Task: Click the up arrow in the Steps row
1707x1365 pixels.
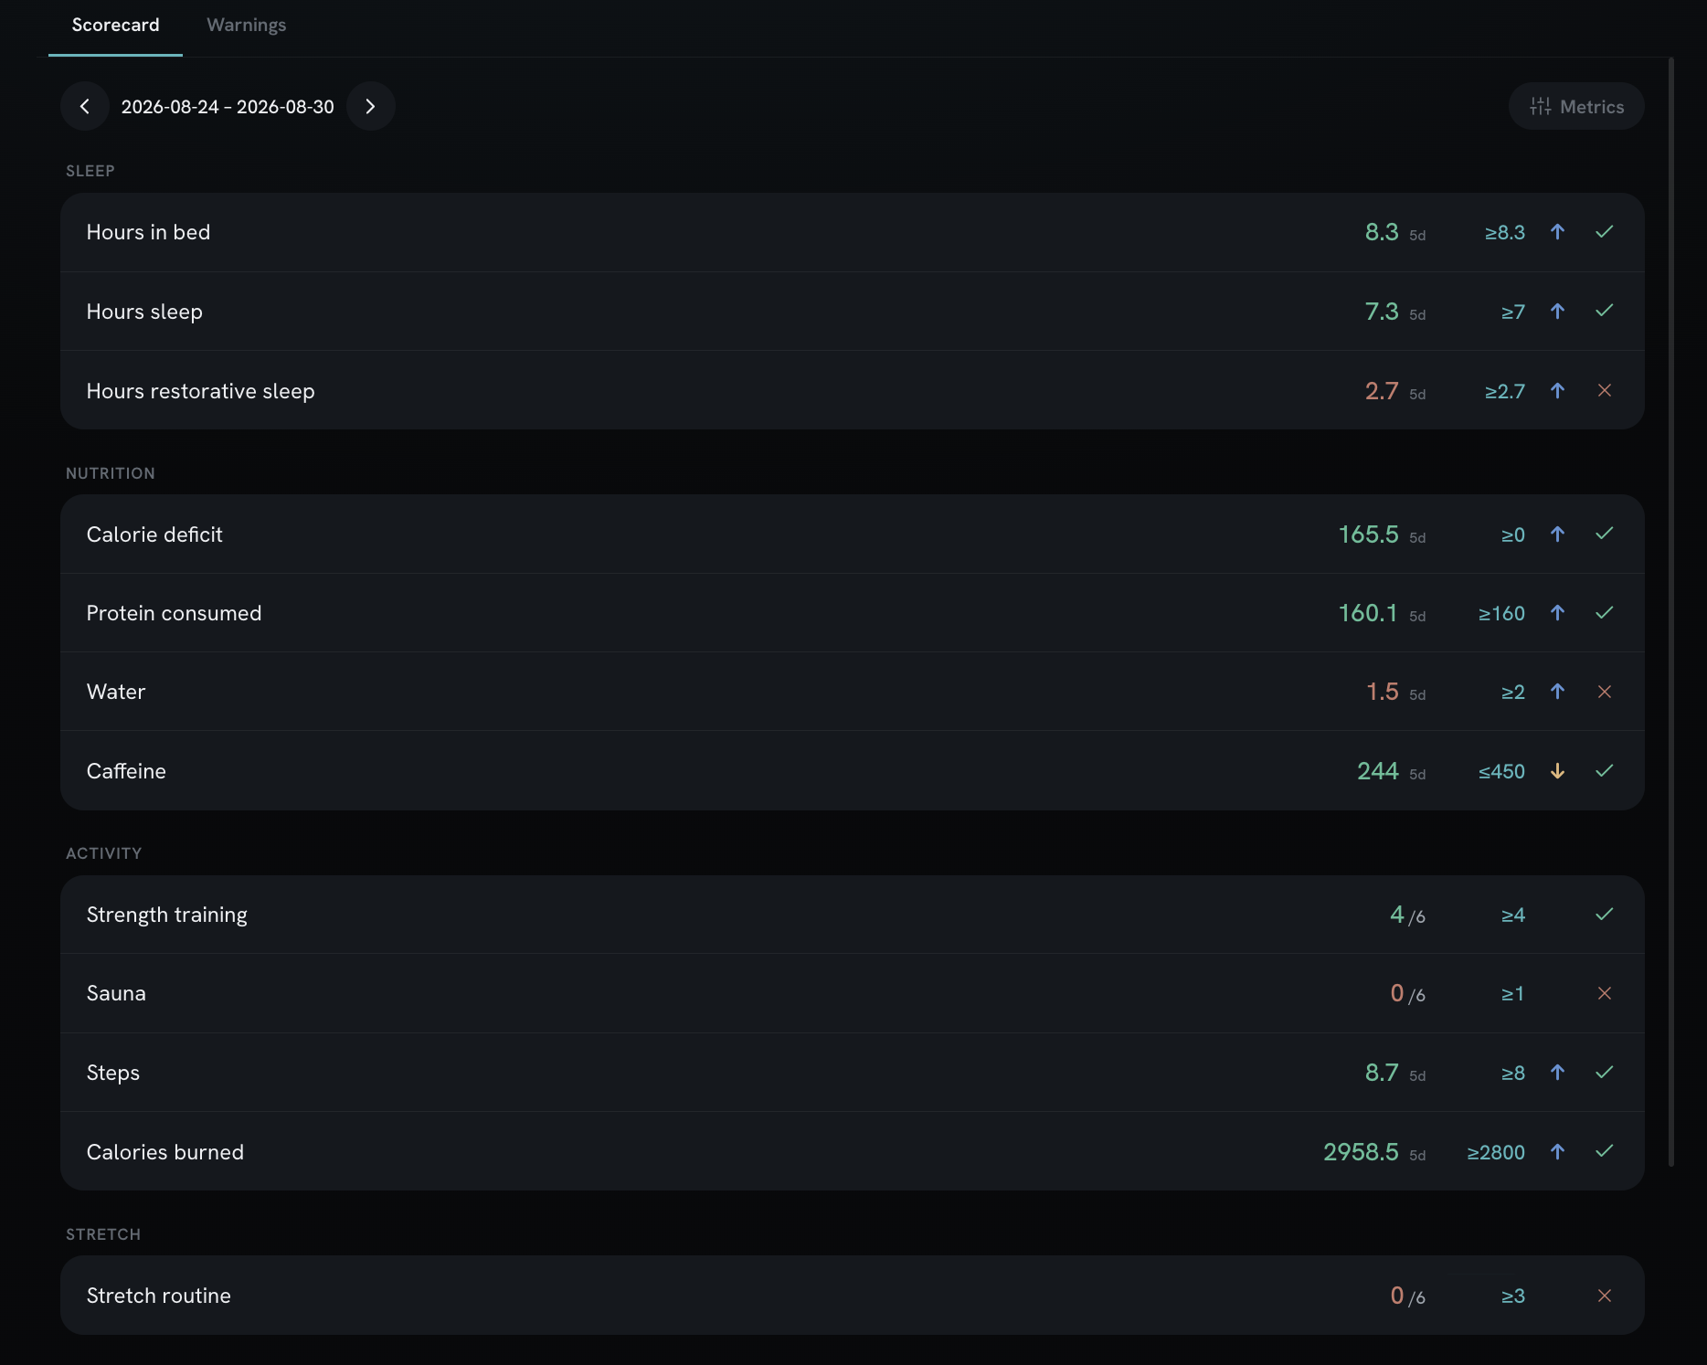Action: [1557, 1072]
